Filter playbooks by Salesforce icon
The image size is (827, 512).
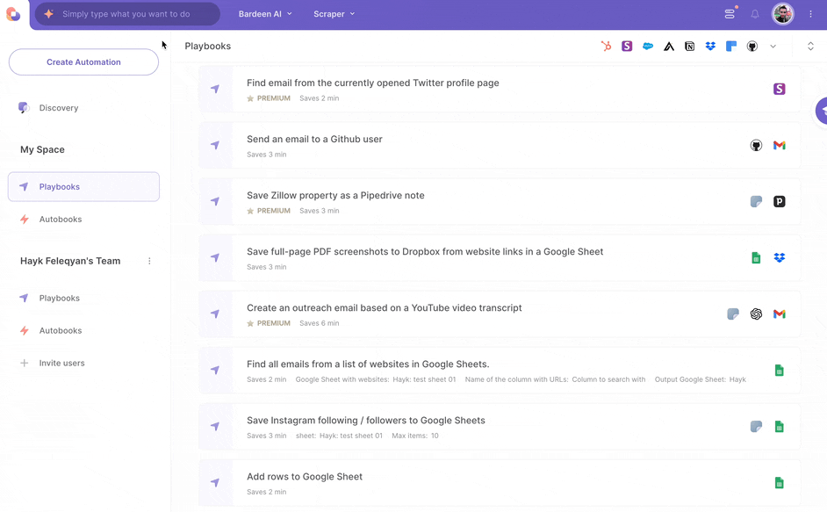pos(648,46)
